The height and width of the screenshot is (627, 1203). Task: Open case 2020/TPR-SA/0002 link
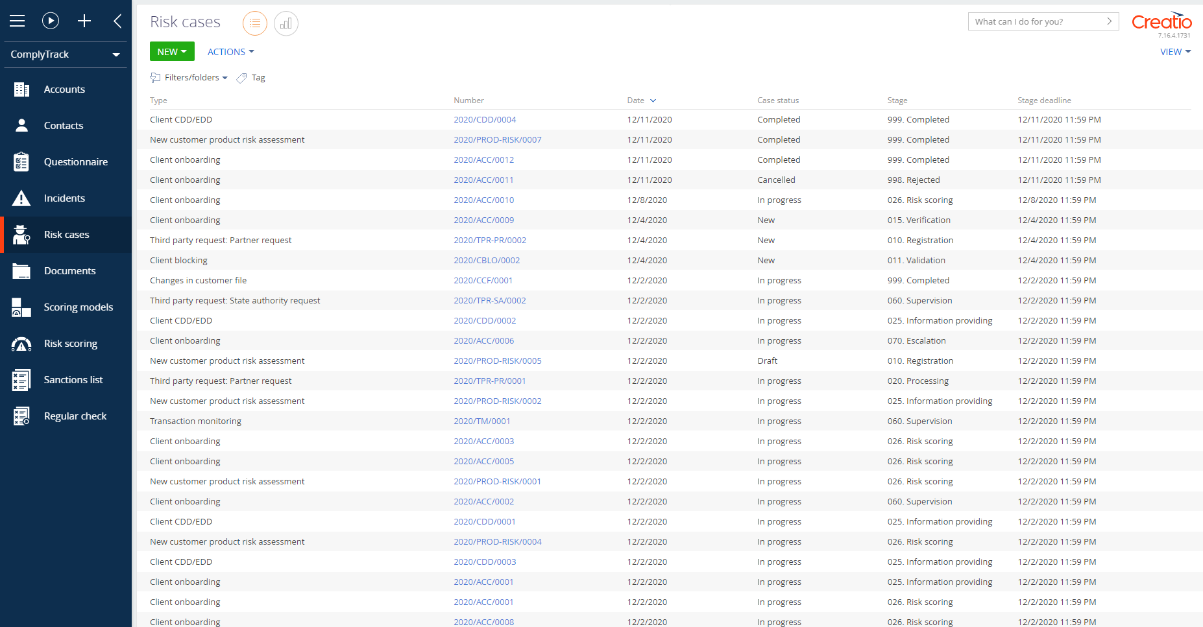click(489, 301)
